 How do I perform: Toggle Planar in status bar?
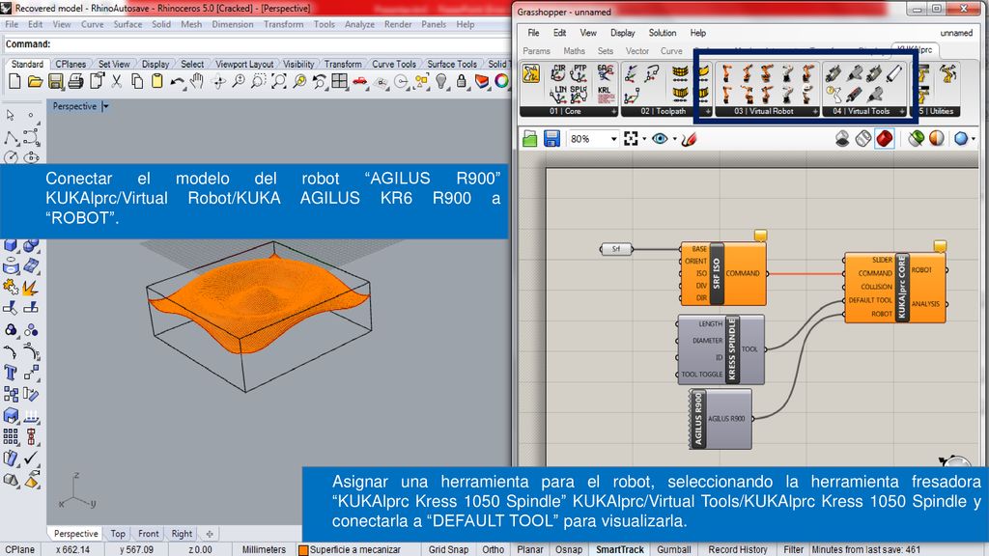coord(530,549)
